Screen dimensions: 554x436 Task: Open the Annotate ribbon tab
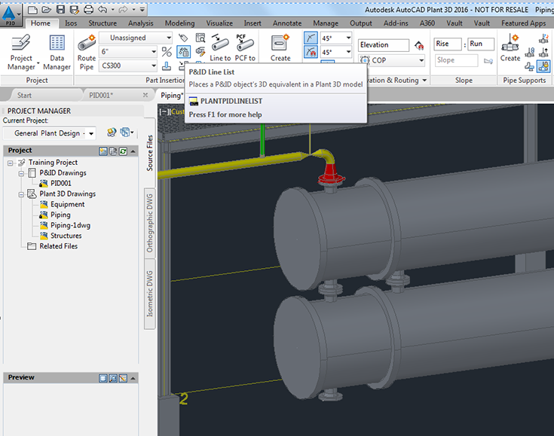[287, 23]
